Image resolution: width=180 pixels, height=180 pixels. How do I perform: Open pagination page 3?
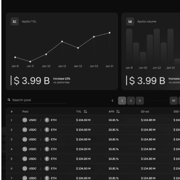(140, 101)
